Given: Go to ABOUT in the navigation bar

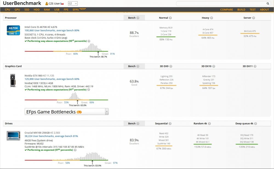Looking at the screenshot, I should [264, 10].
